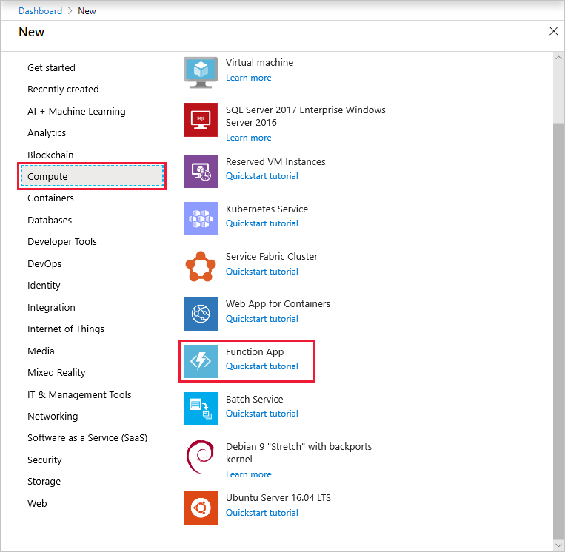Viewport: 565px width, 552px height.
Task: Open the Reserved VM Instances icon
Action: (x=201, y=171)
